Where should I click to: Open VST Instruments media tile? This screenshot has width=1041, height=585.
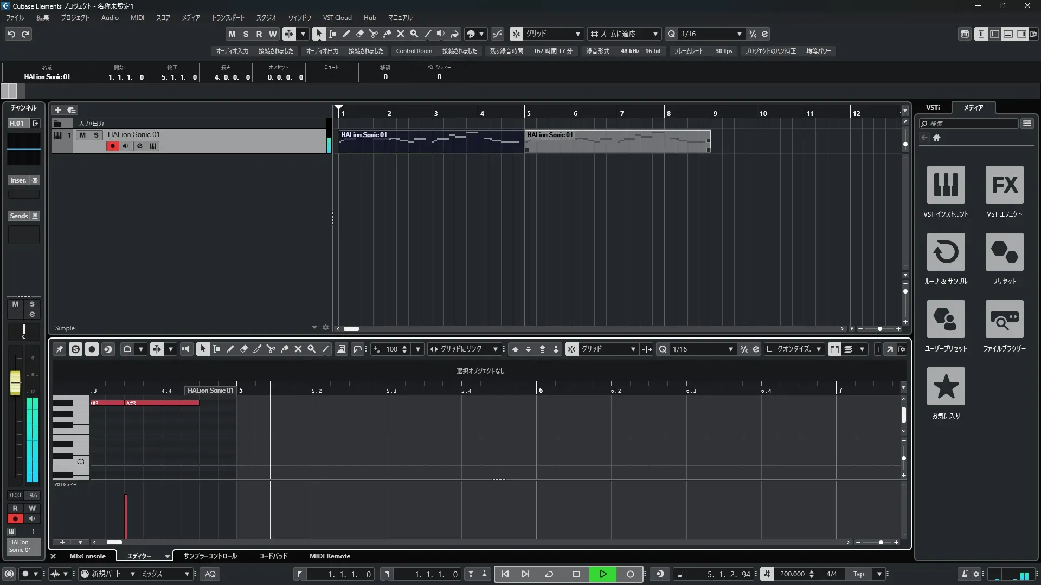[946, 185]
